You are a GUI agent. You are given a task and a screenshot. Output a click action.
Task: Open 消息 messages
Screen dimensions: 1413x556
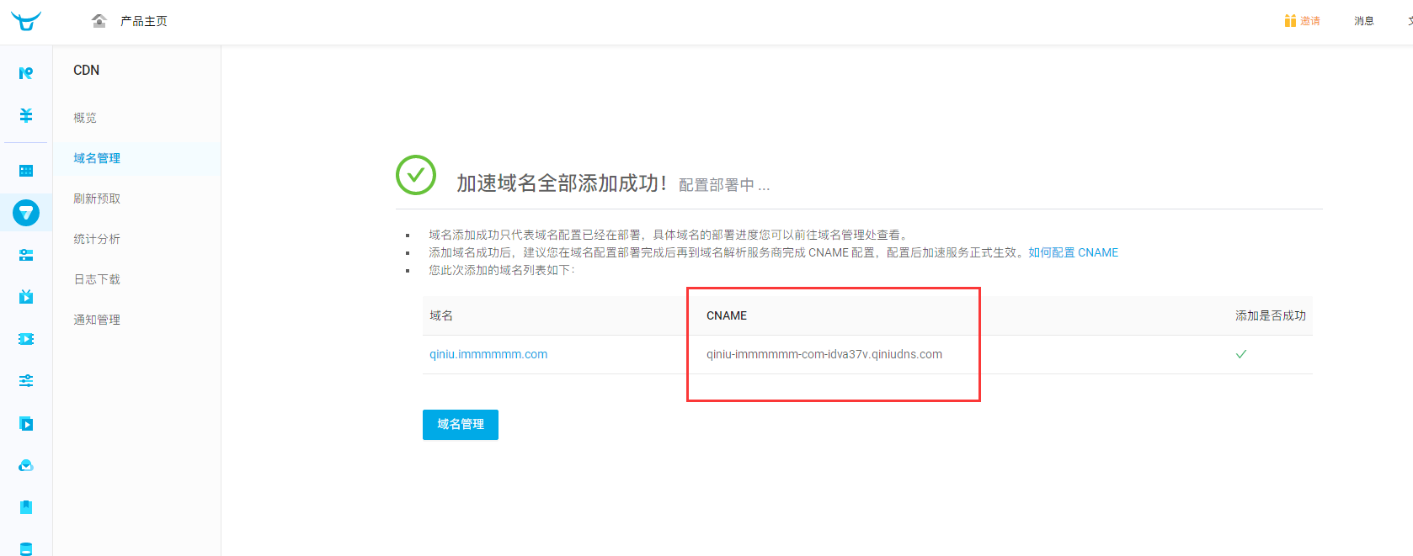1364,21
